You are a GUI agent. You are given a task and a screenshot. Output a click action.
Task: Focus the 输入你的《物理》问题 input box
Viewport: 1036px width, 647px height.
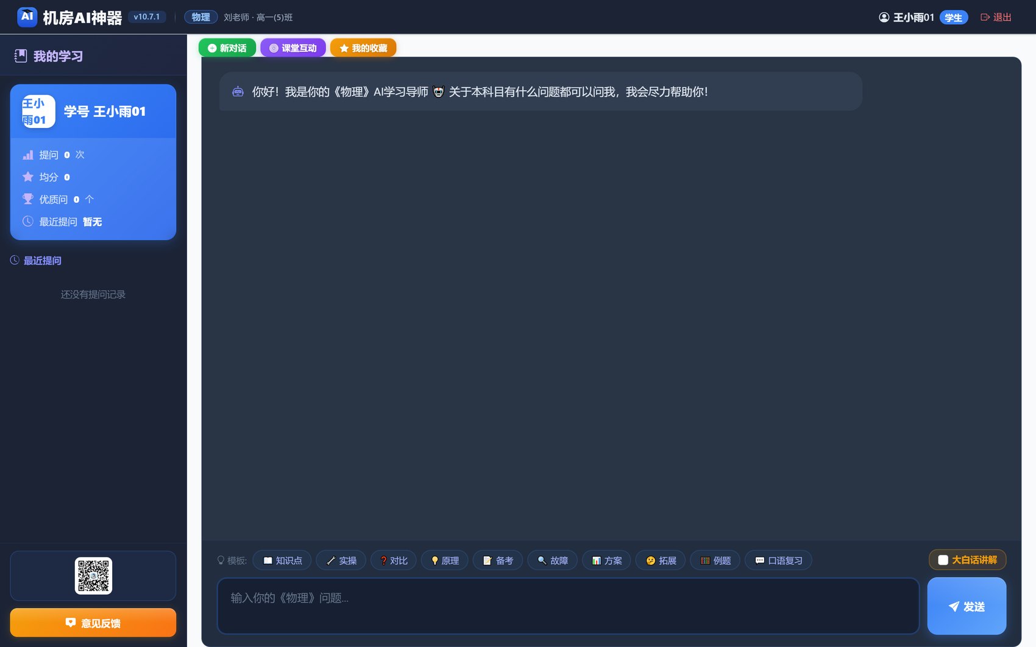pos(568,606)
